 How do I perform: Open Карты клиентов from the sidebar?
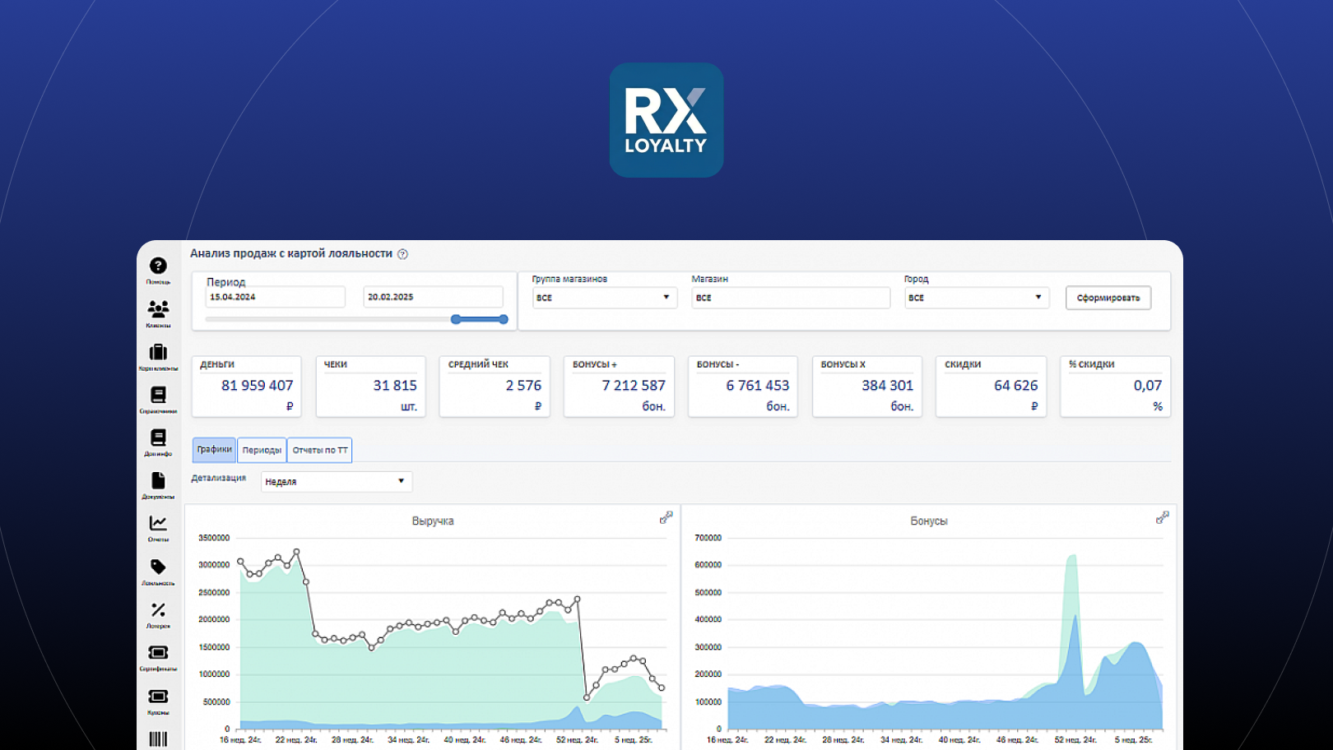pyautogui.click(x=158, y=353)
